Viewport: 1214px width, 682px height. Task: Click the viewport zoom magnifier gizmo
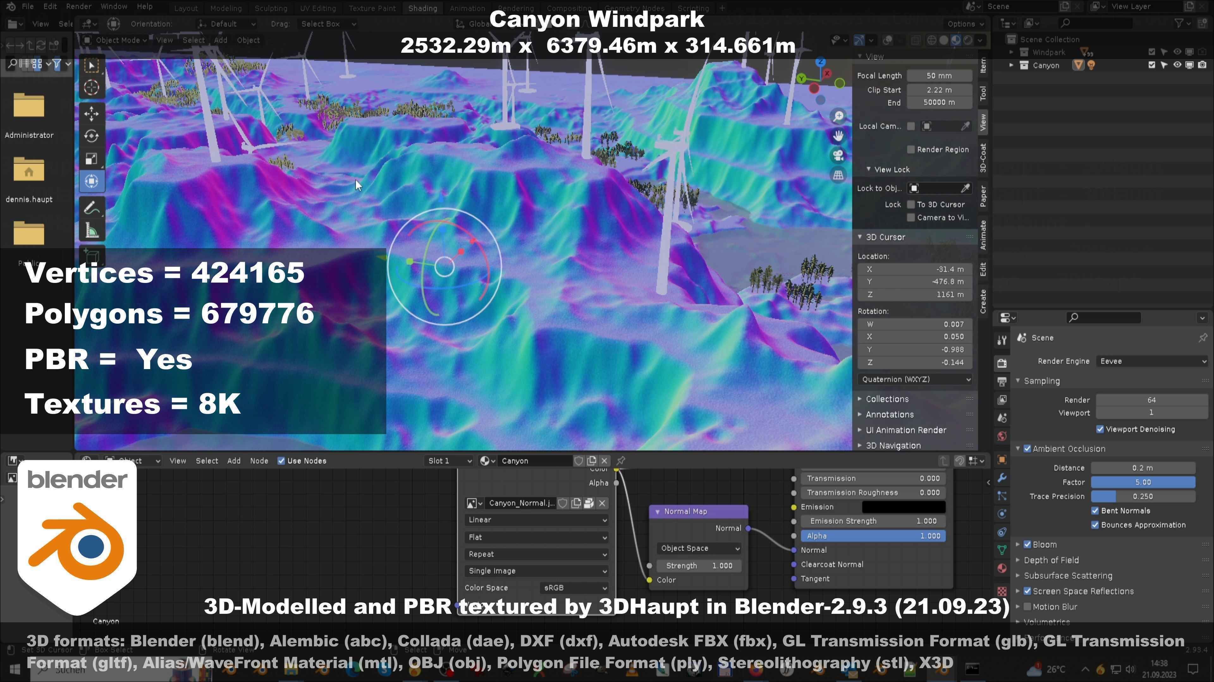point(838,116)
